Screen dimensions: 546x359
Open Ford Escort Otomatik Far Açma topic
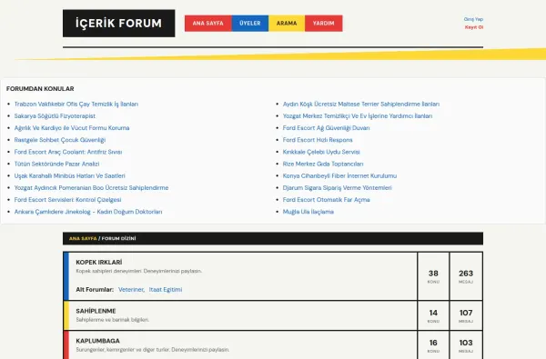[327, 200]
